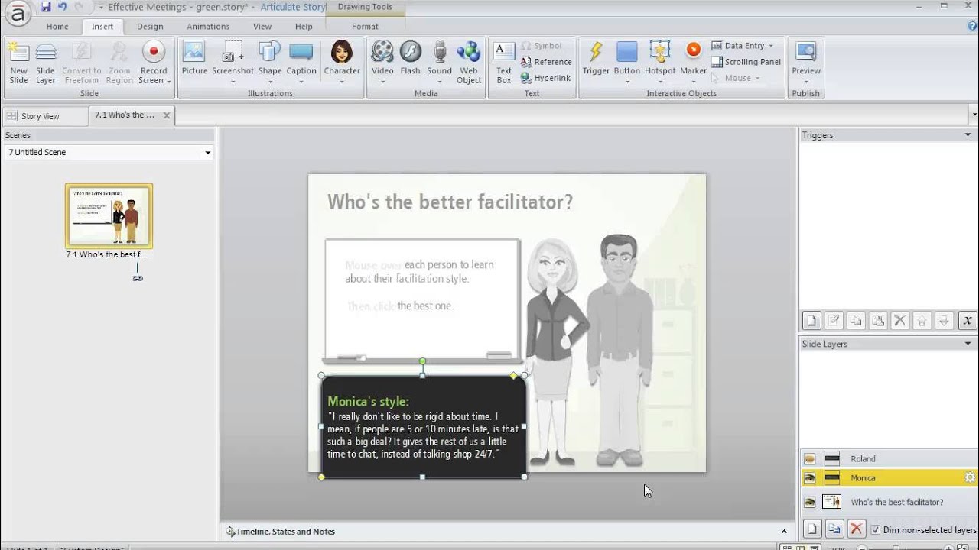The height and width of the screenshot is (550, 979).
Task: Click the Record Screen button icon
Action: click(x=153, y=52)
